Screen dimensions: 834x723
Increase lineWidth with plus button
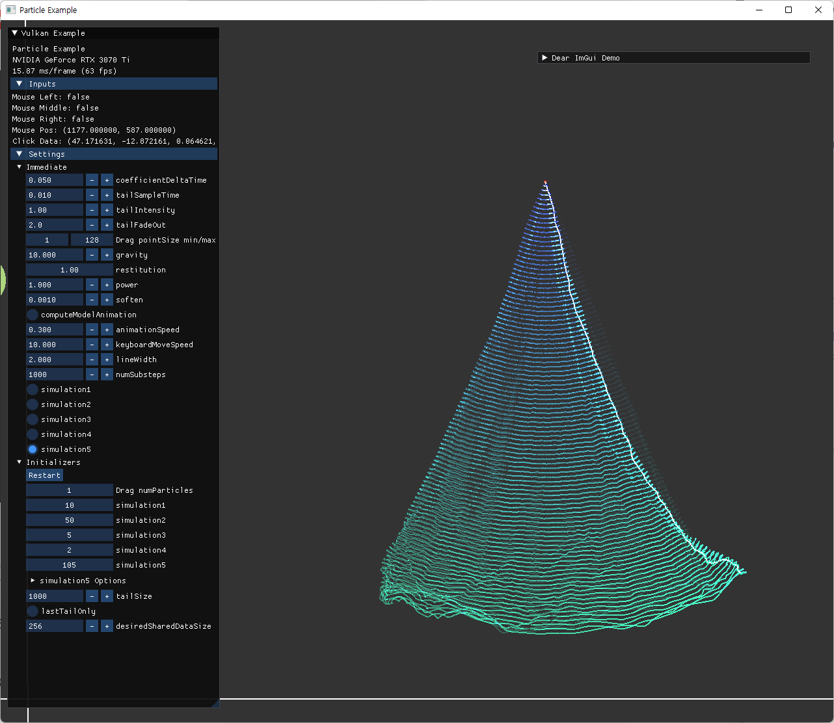[x=107, y=360]
